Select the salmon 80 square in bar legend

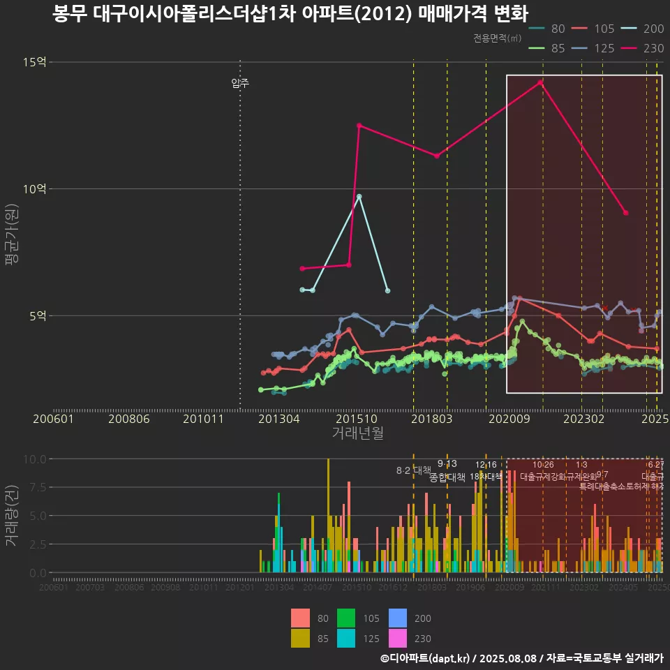point(300,618)
